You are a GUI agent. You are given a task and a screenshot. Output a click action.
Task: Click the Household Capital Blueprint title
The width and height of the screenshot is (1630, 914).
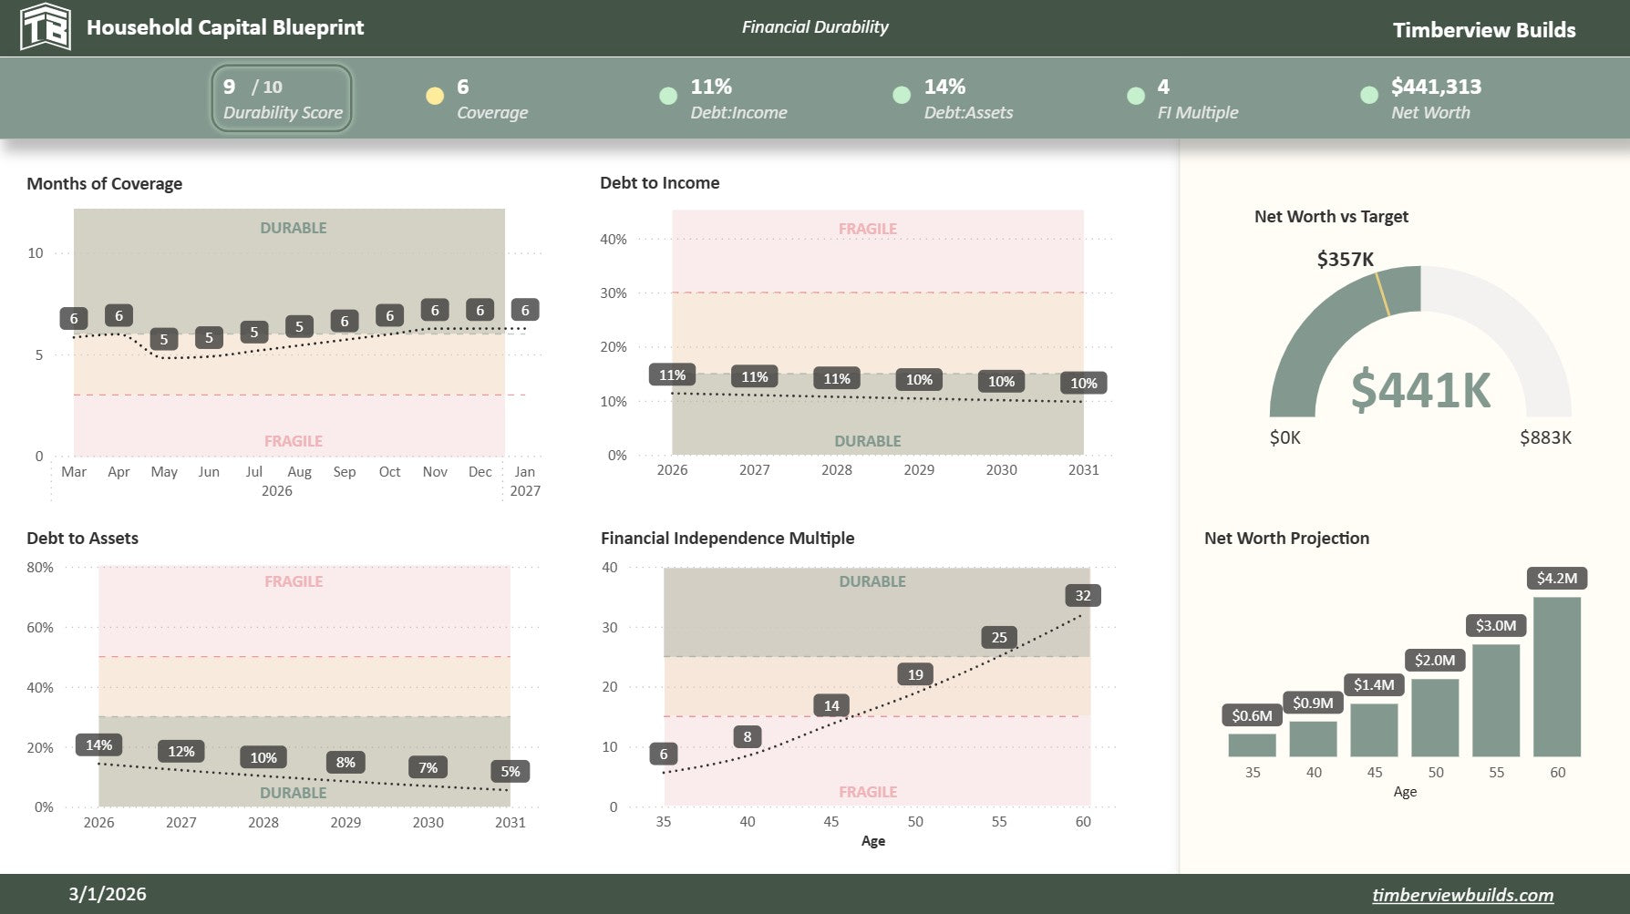pos(225,27)
